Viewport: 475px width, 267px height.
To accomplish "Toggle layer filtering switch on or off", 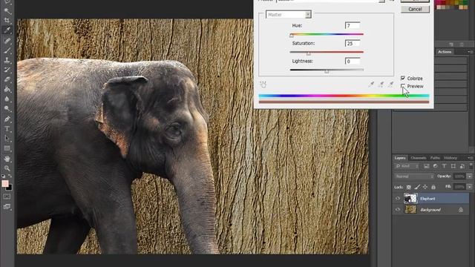I will coord(471,165).
